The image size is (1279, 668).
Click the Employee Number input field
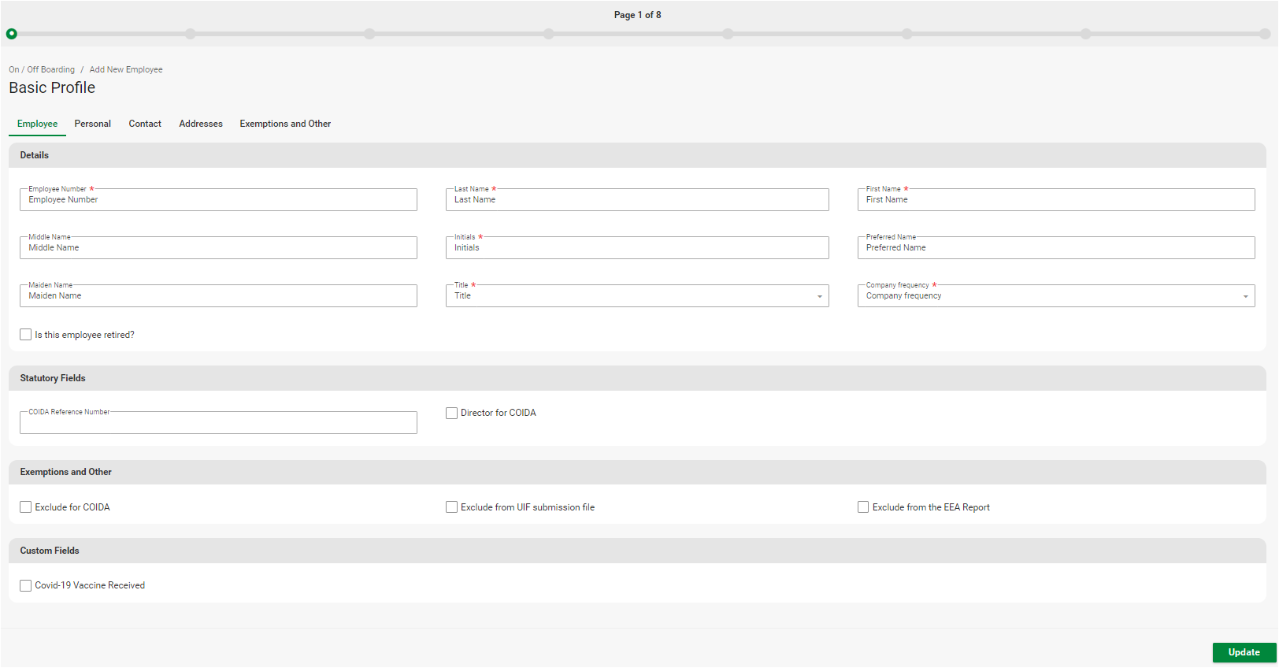(218, 200)
